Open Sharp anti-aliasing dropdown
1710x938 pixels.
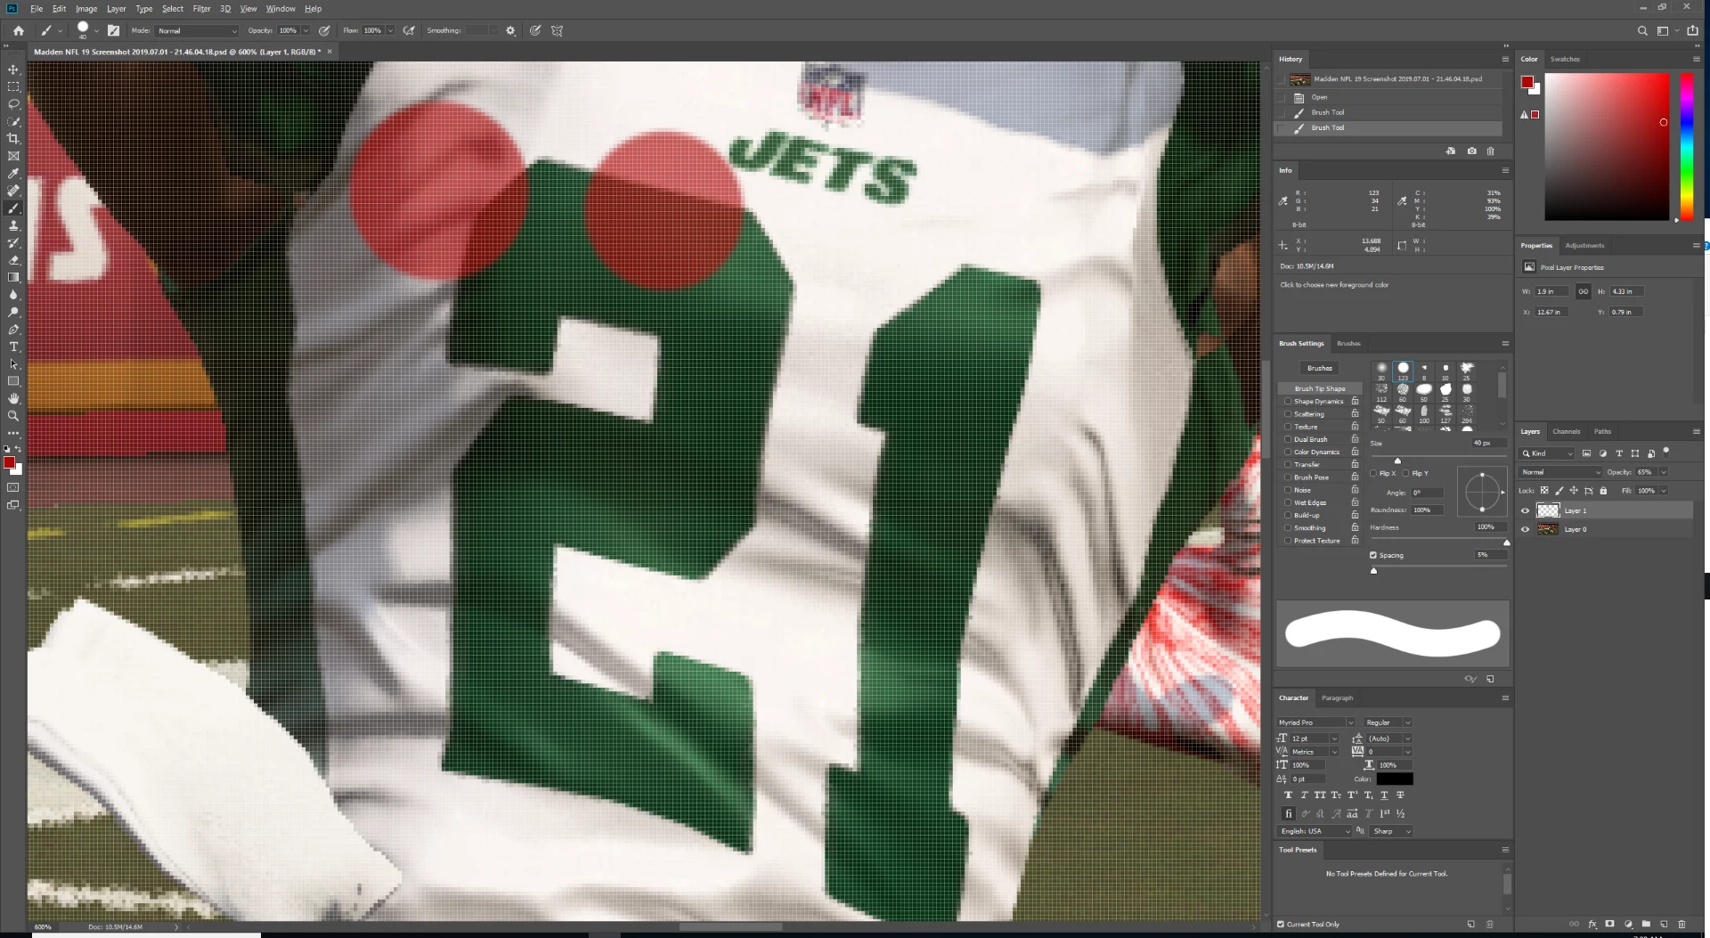pos(1392,831)
